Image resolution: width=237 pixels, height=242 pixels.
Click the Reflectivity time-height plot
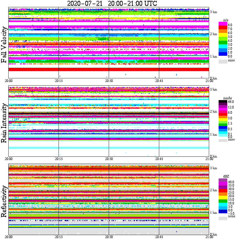[109, 199]
